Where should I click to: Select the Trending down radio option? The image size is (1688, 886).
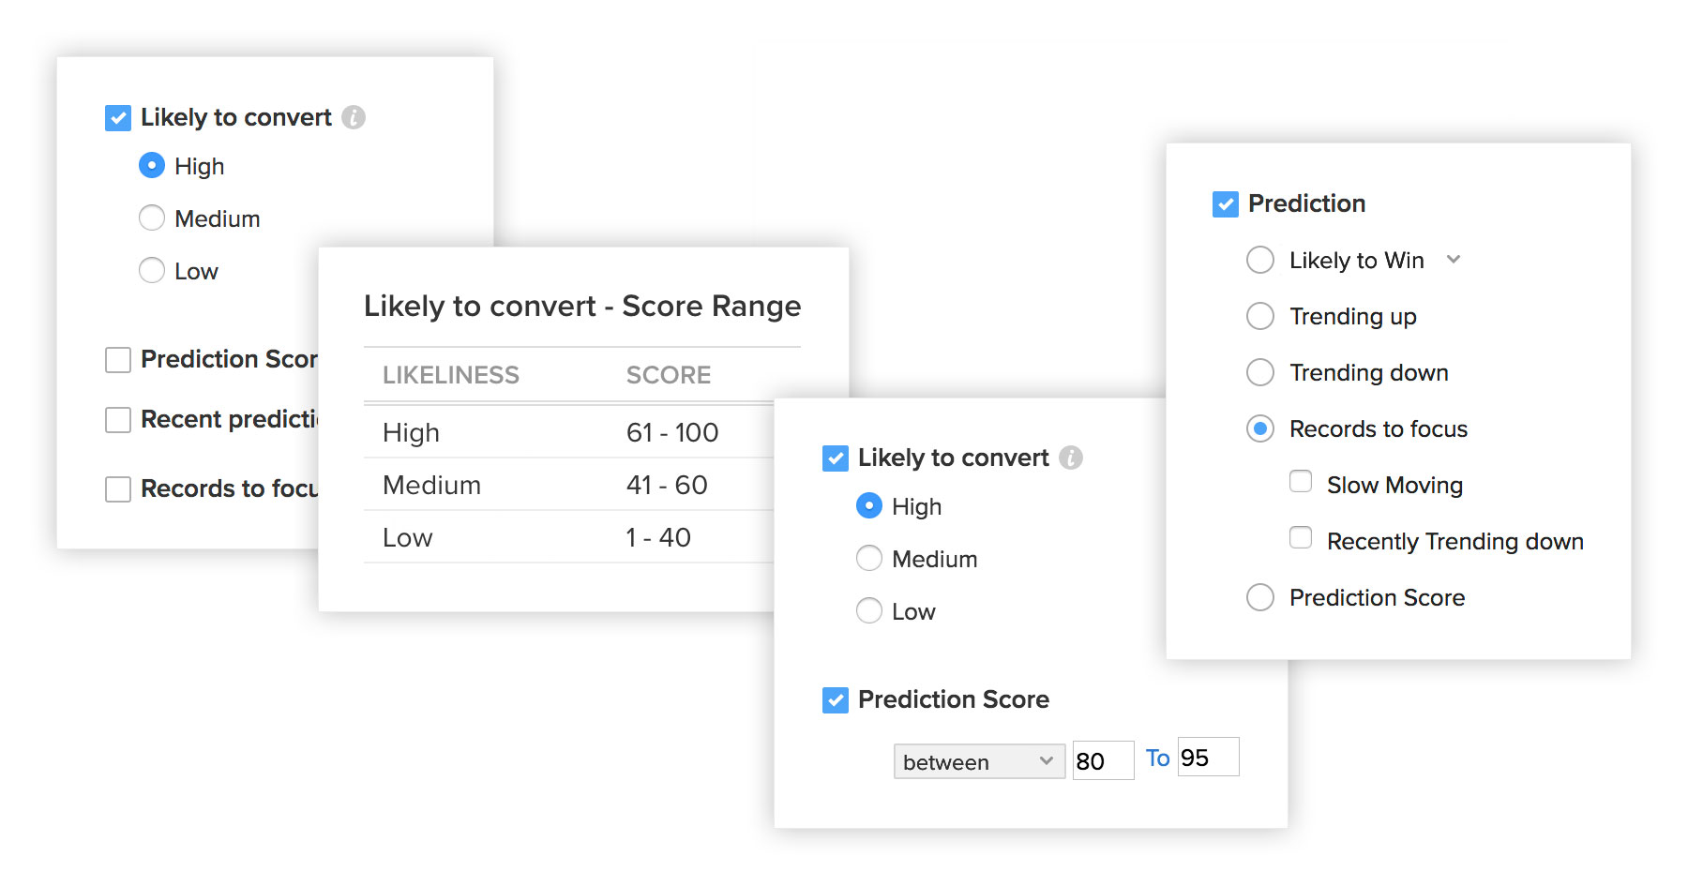click(1260, 372)
